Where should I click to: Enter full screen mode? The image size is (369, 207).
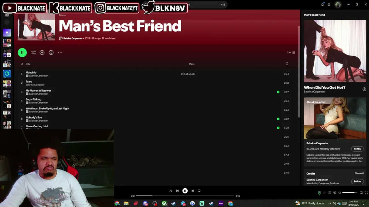click(x=366, y=193)
